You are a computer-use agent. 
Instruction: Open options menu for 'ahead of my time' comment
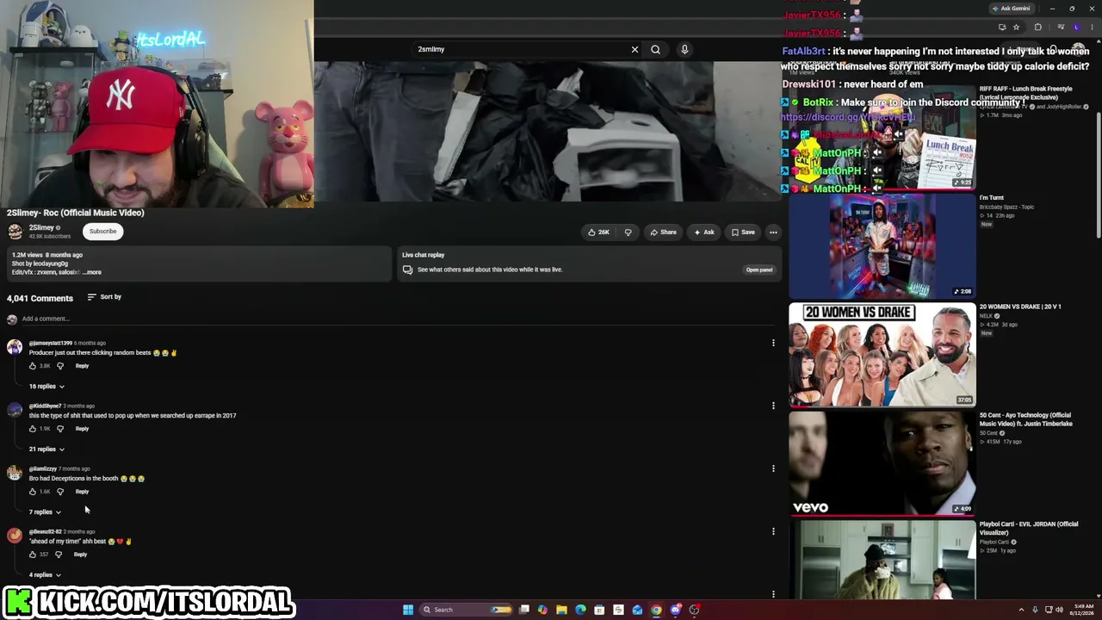pos(773,531)
